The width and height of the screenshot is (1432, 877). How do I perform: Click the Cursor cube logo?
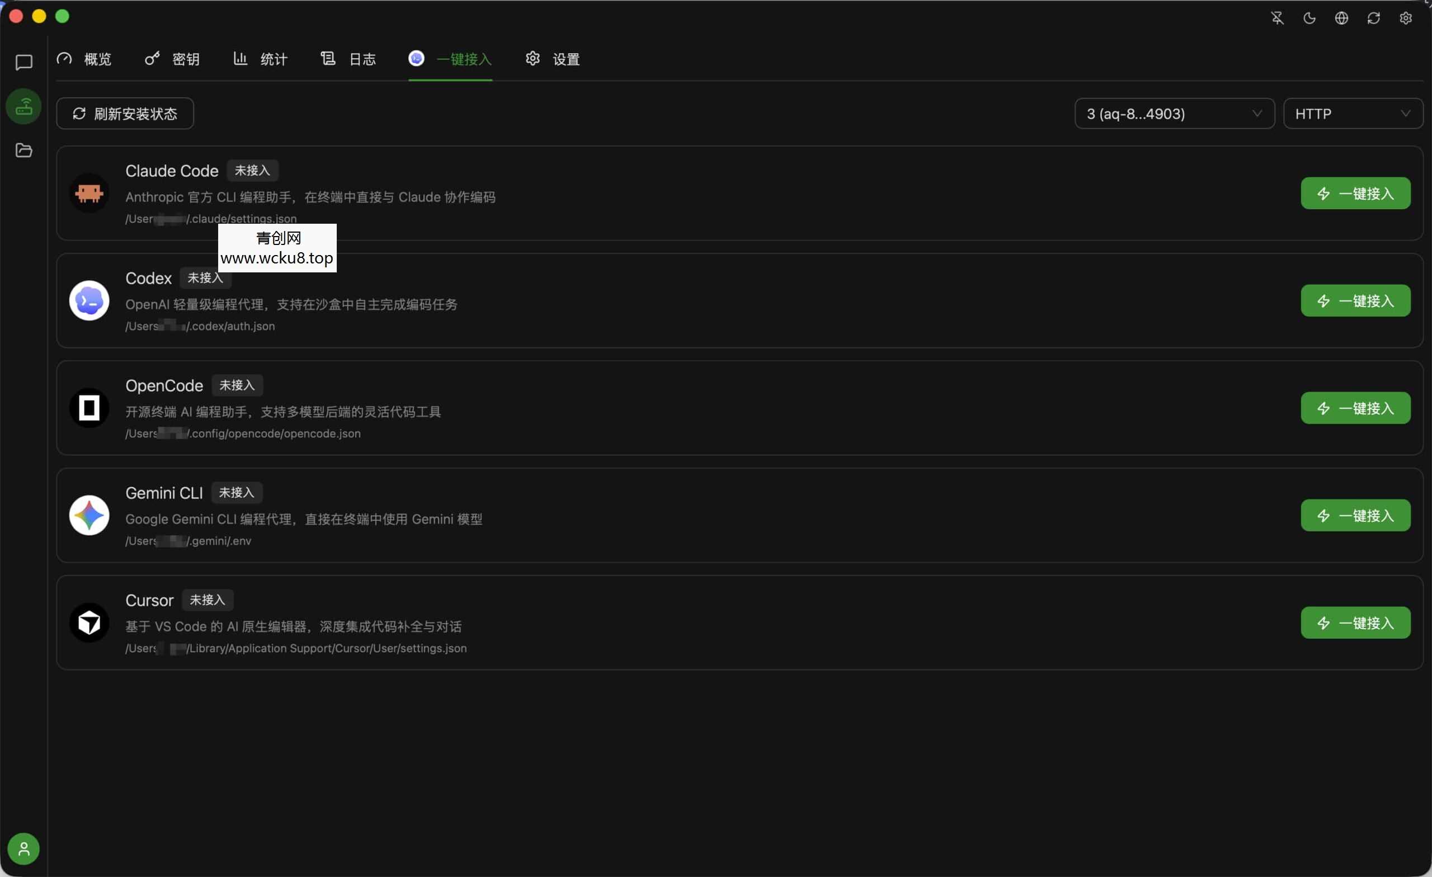pos(88,623)
